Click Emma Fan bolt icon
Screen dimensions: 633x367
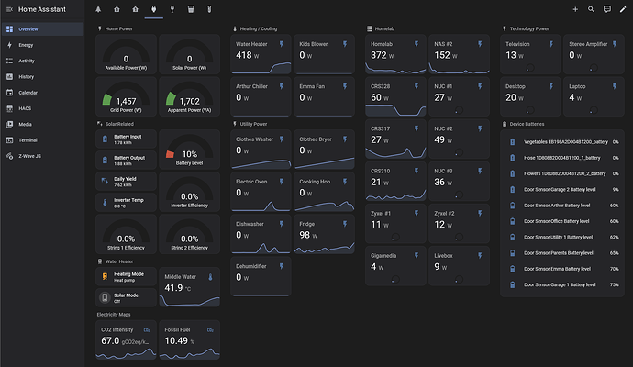(x=345, y=86)
